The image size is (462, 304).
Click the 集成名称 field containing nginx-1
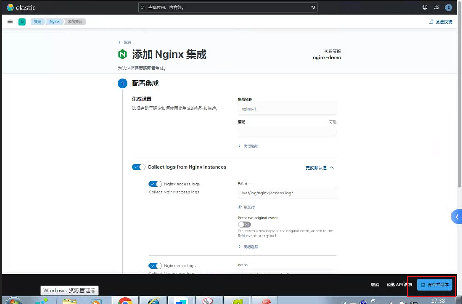[287, 109]
